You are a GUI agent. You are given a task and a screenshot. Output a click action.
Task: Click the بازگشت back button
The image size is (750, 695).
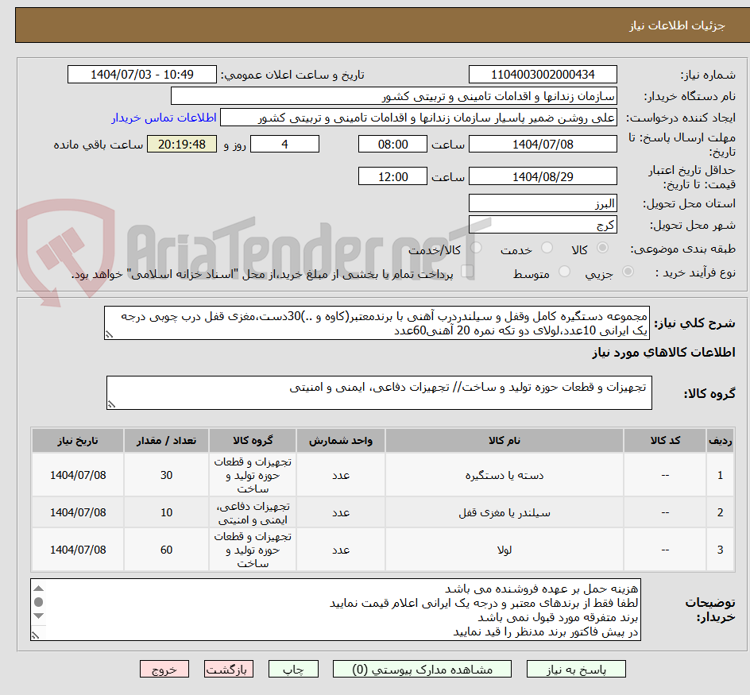pyautogui.click(x=229, y=669)
